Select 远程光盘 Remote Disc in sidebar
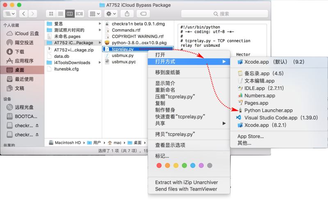Image resolution: width=328 pixels, height=202 pixels. 23,107
